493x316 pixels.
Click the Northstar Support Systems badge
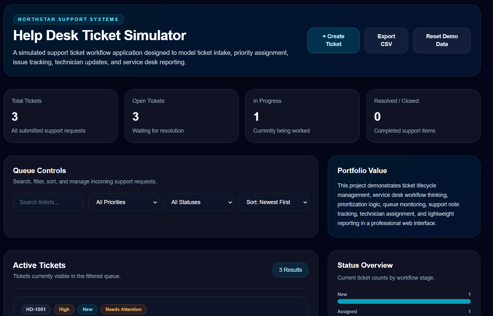(68, 19)
